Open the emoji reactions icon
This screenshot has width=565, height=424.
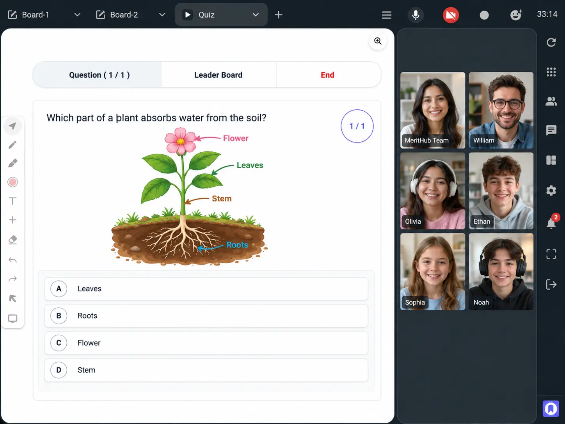click(516, 15)
